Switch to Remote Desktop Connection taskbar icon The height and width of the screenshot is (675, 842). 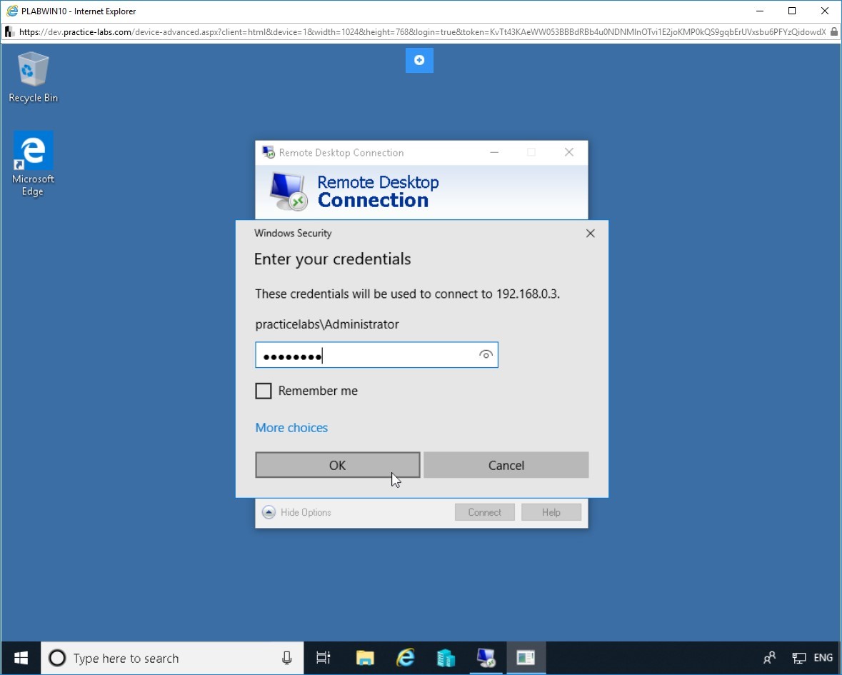(x=486, y=658)
